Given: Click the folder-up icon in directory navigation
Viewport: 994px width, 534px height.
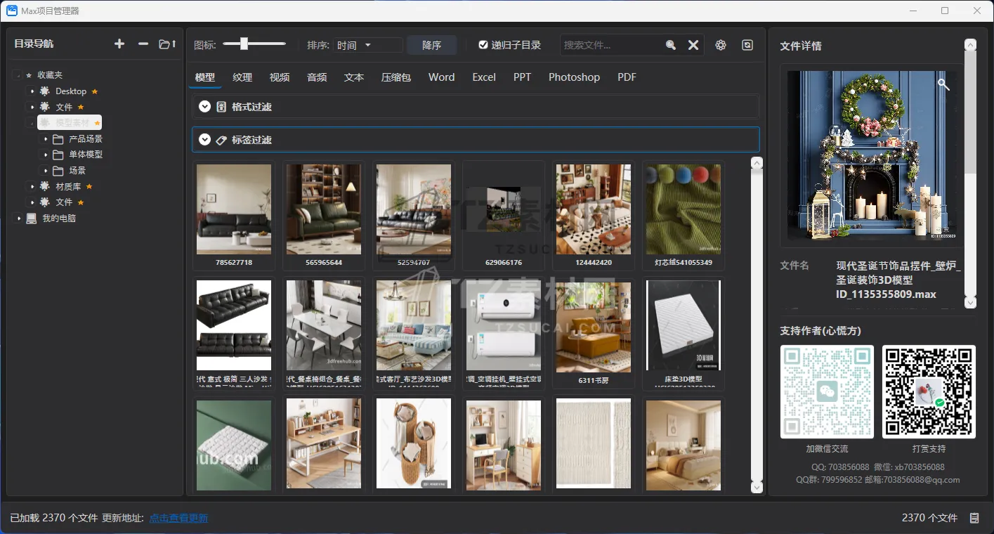Looking at the screenshot, I should pyautogui.click(x=167, y=44).
